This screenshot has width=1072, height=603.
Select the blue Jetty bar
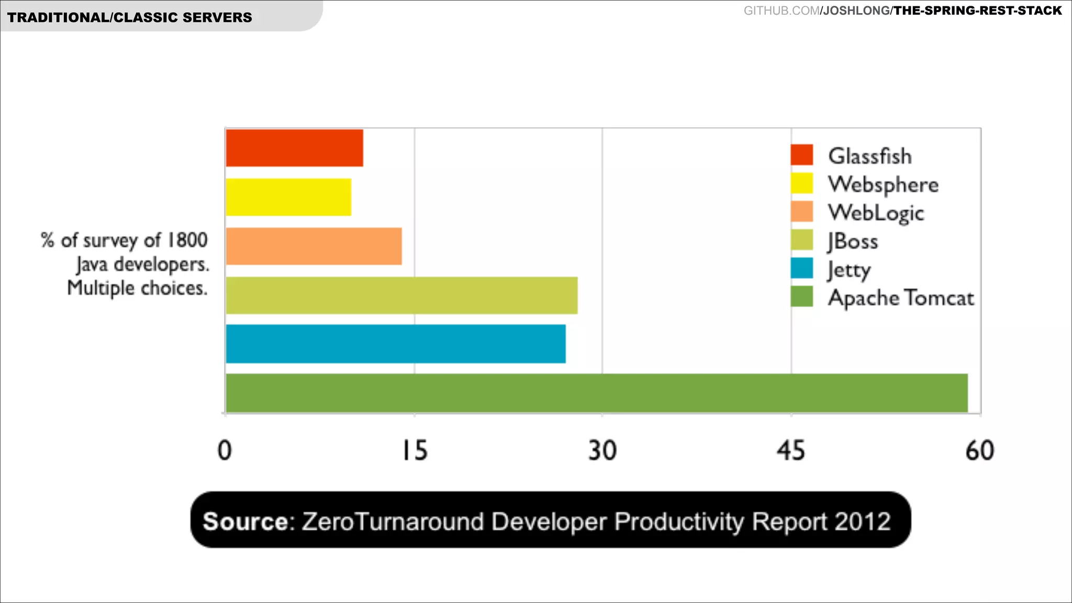pos(395,344)
